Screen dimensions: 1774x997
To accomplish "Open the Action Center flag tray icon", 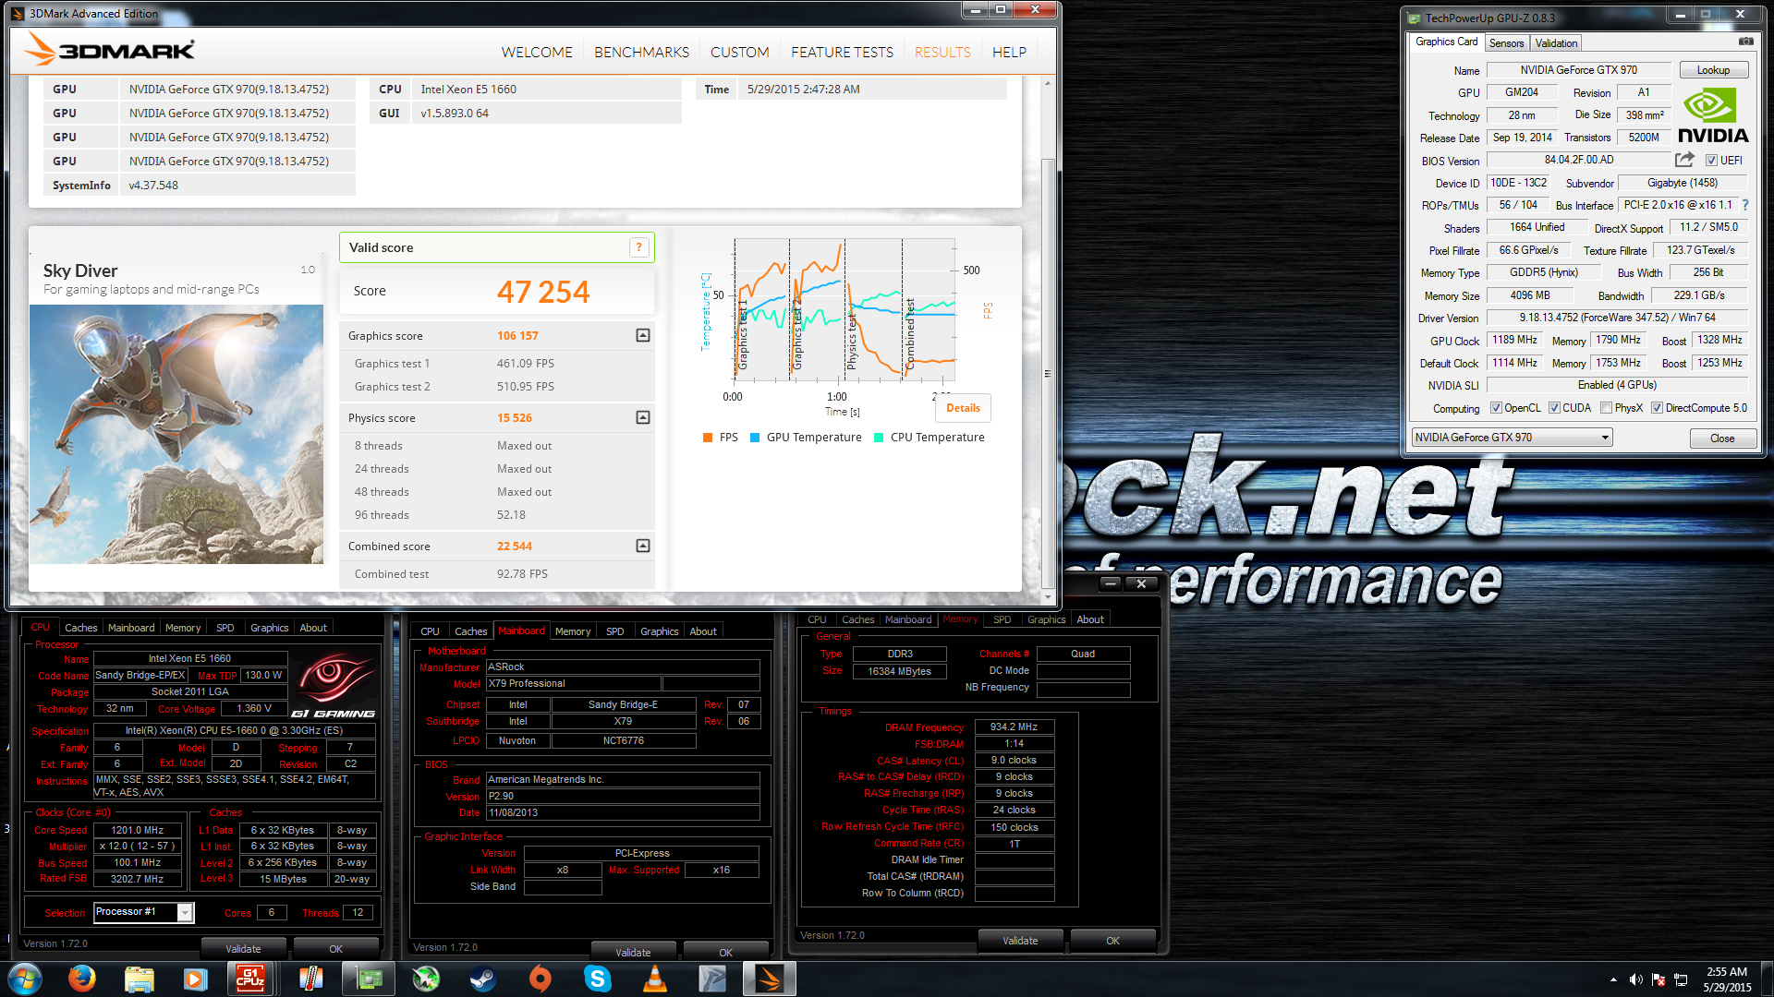I will pyautogui.click(x=1659, y=979).
